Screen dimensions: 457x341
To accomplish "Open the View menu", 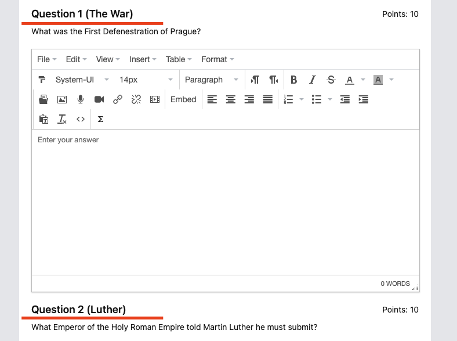I will (108, 59).
